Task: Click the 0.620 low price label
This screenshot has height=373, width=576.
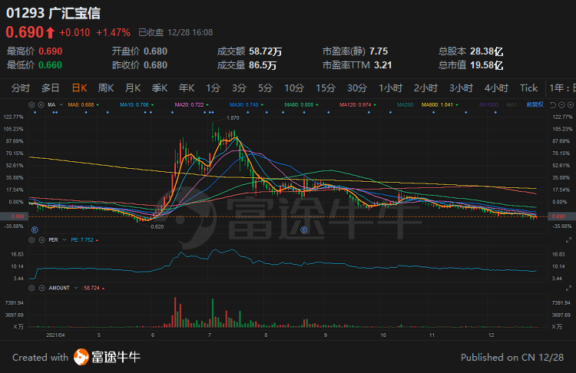Action: click(157, 227)
